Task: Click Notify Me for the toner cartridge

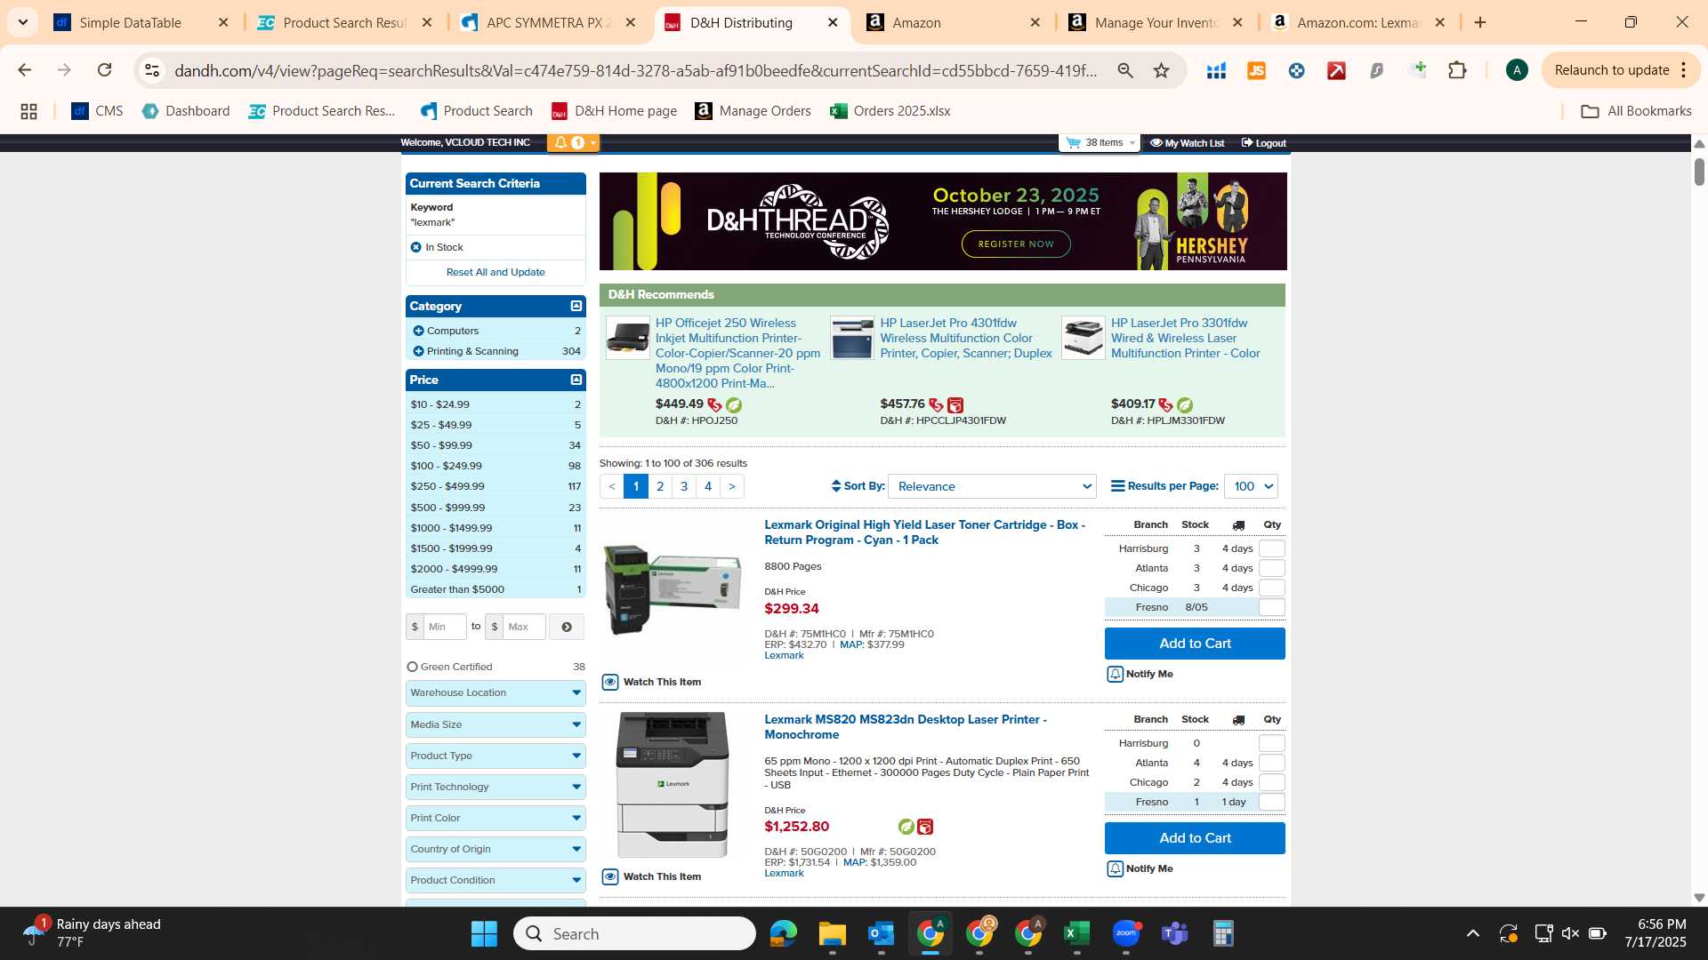Action: click(1140, 674)
